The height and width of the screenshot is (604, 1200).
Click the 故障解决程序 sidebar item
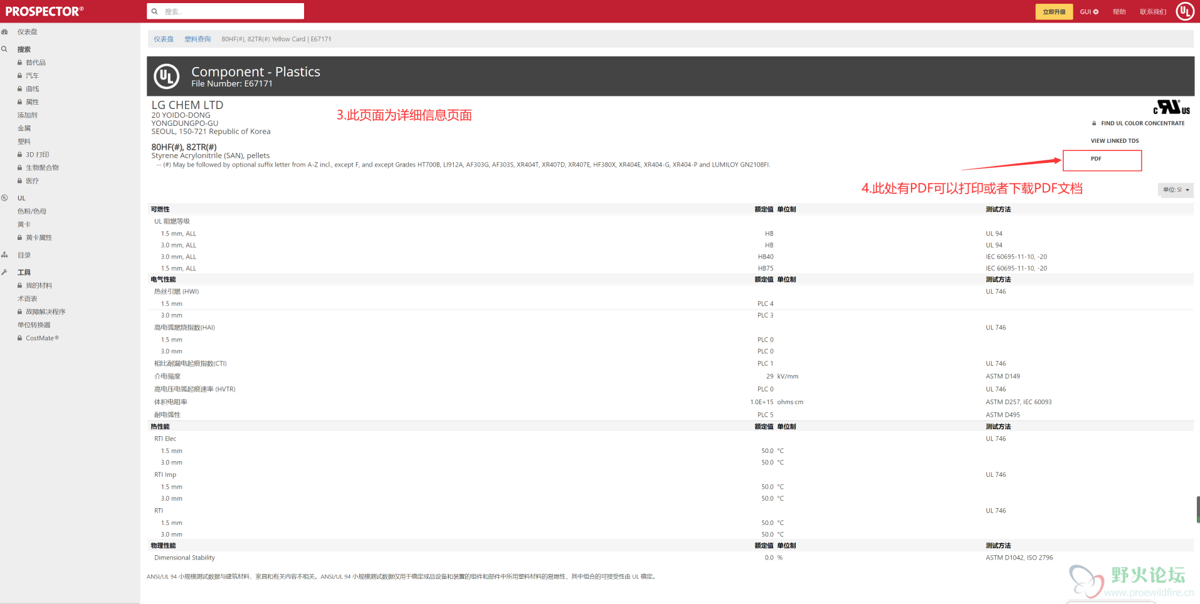(46, 312)
